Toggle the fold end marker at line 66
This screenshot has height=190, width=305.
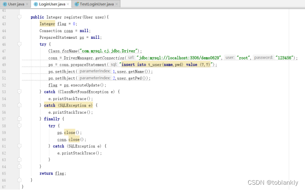19,180
